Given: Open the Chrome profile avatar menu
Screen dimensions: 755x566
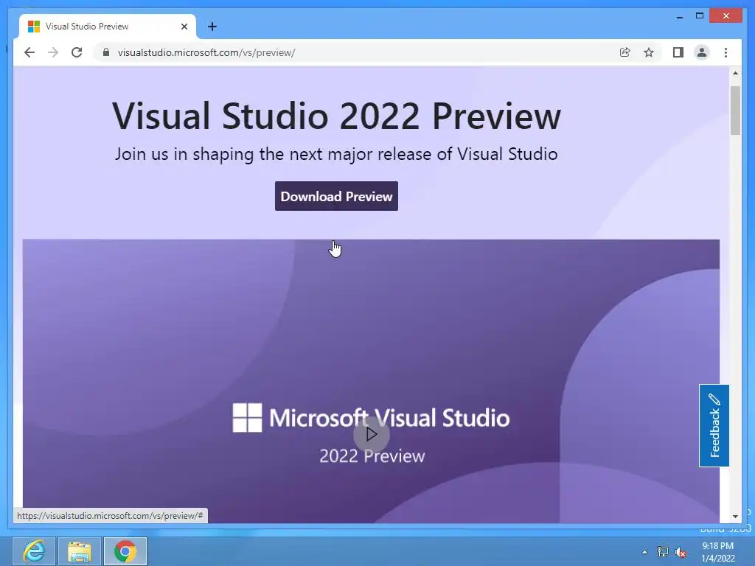Looking at the screenshot, I should coord(702,52).
